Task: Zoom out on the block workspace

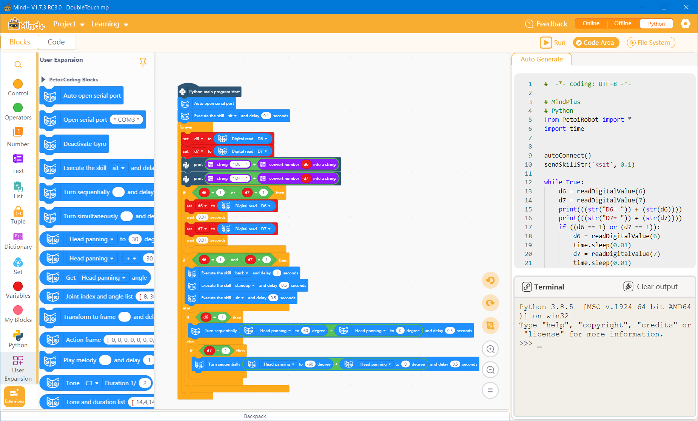Action: (490, 370)
